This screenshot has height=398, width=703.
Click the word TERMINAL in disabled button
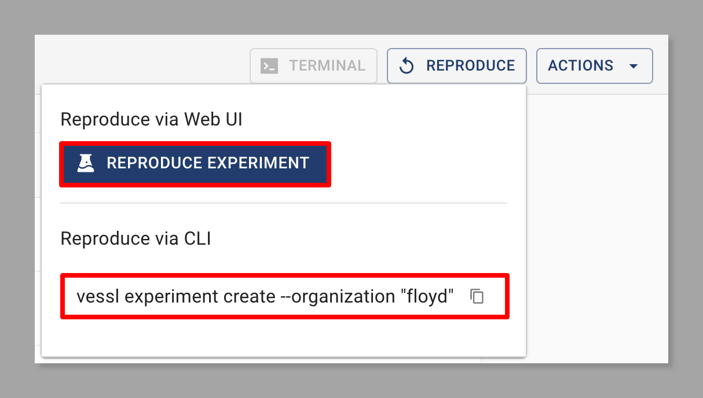coord(327,66)
